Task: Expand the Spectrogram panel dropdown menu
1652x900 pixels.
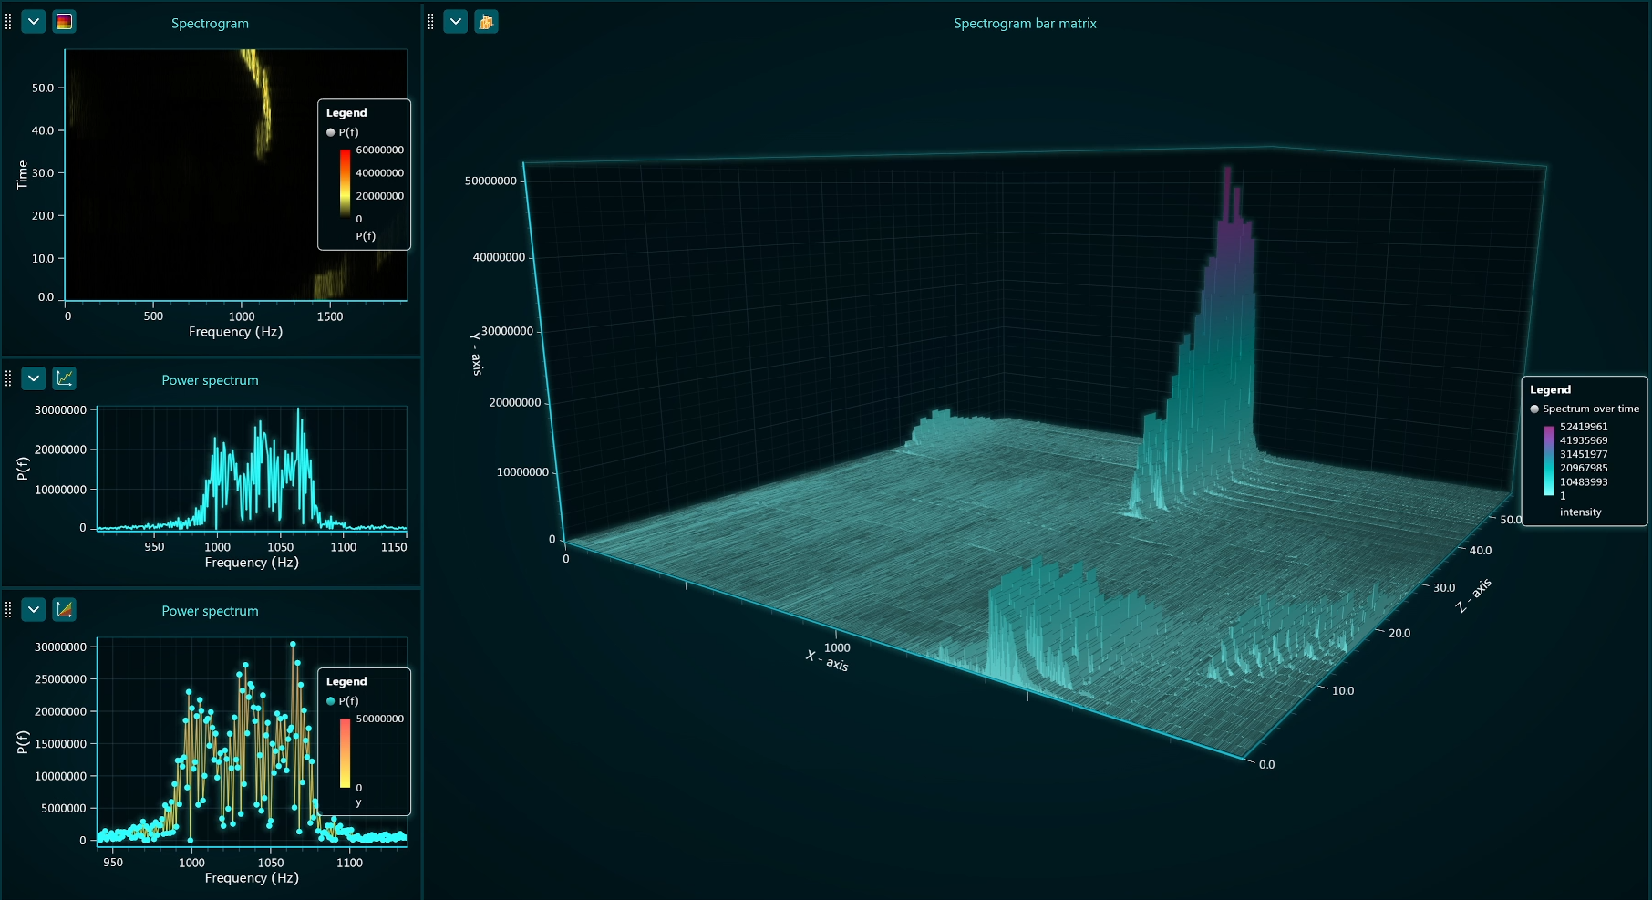Action: tap(34, 22)
